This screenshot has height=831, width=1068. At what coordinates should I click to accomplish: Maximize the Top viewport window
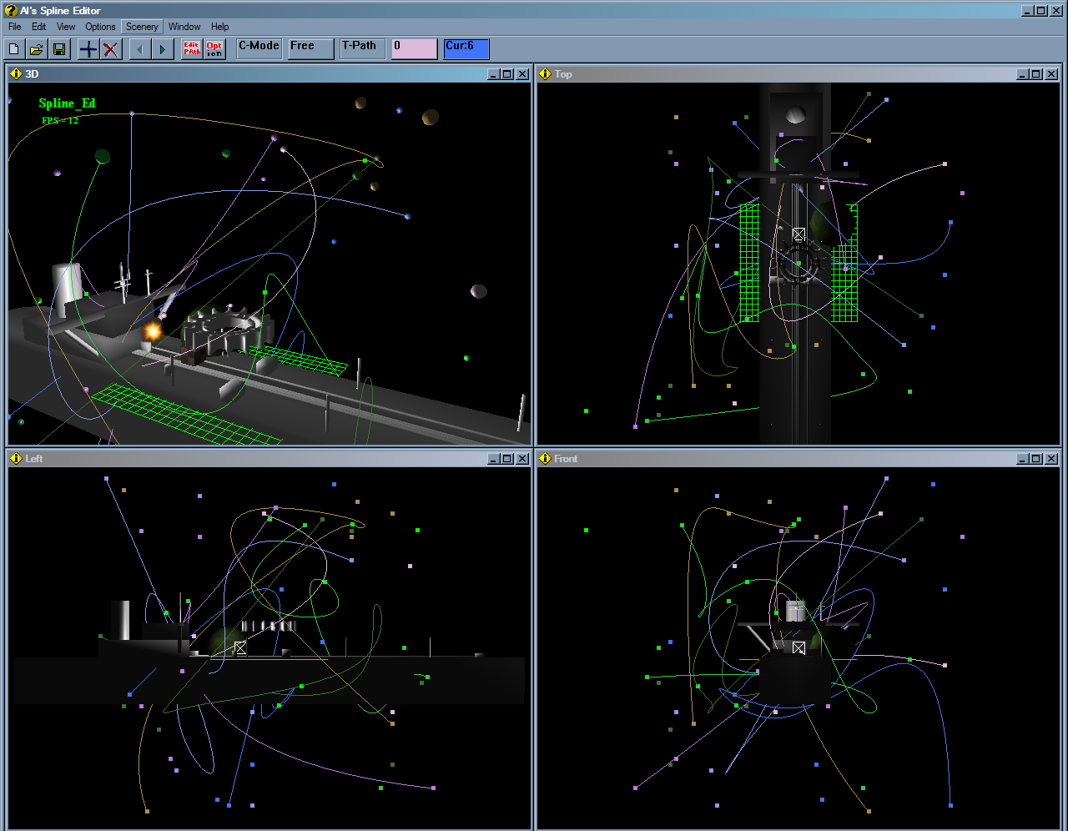point(1037,73)
